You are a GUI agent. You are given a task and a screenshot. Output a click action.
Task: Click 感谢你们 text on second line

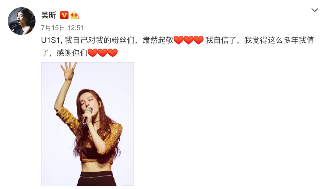[x=72, y=53]
